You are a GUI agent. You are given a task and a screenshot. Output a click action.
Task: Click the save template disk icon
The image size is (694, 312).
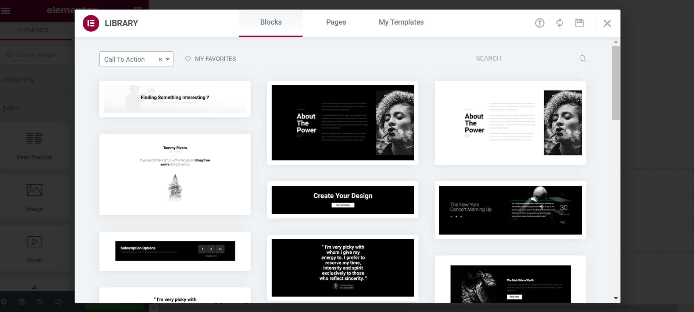579,23
